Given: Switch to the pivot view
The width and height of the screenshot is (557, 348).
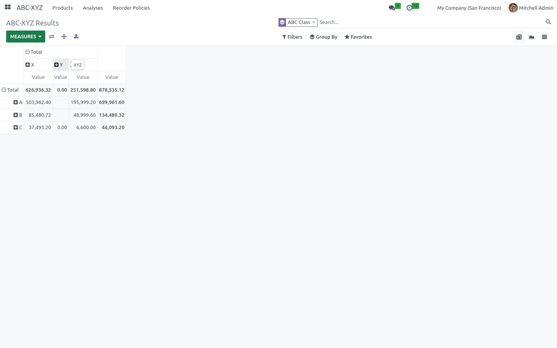Looking at the screenshot, I should 519,37.
